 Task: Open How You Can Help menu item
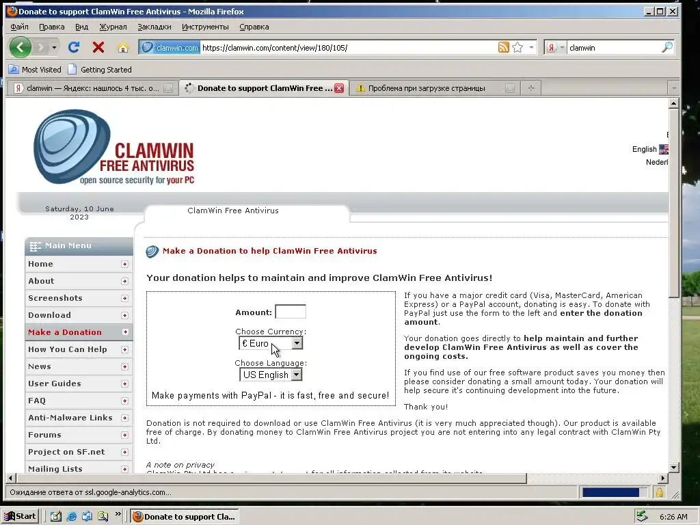tap(79, 349)
